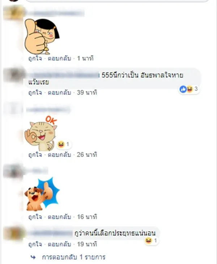Click the OK cat sticker

click(x=41, y=133)
